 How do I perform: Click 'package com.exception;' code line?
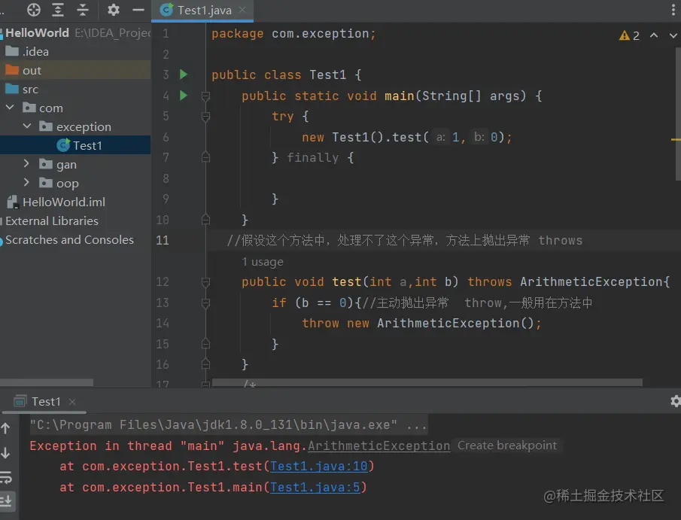coord(293,33)
